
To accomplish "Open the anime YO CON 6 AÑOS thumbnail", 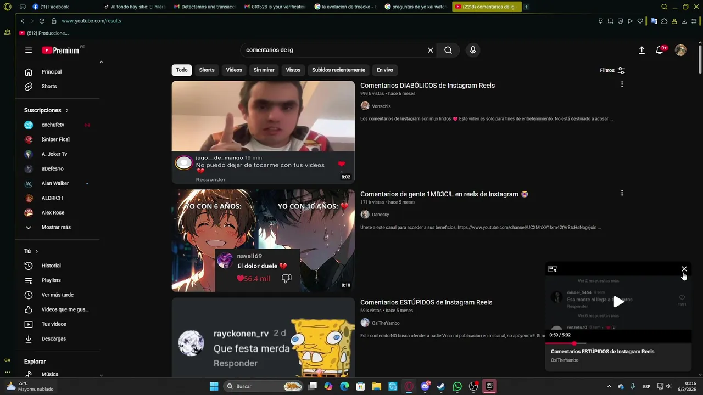I will [263, 241].
